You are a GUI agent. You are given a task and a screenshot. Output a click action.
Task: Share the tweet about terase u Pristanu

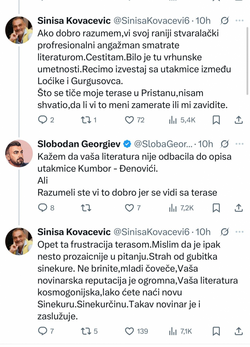tap(239, 120)
